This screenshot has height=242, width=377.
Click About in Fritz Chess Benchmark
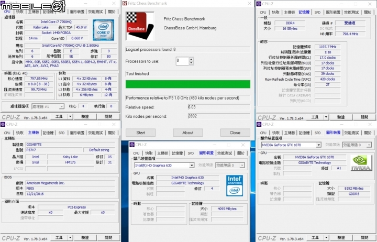coord(188,133)
